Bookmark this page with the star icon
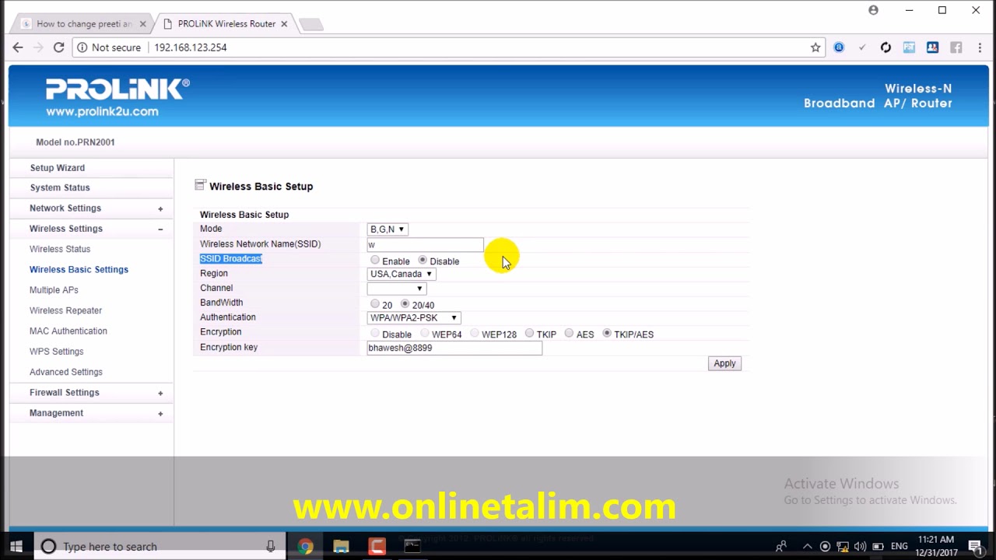Screen dimensions: 996x560 [815, 47]
